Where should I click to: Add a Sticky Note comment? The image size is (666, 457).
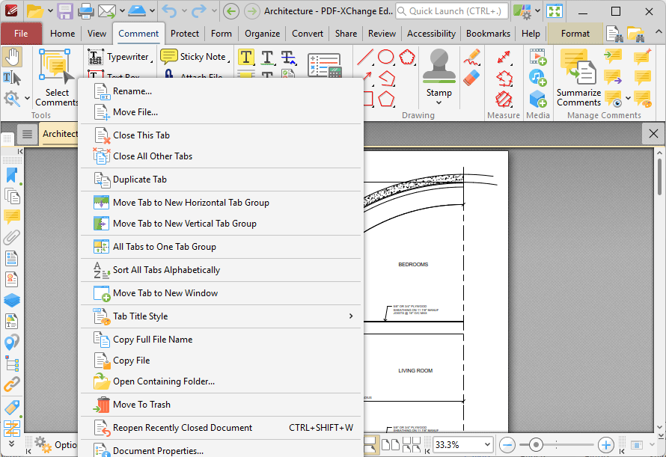coord(195,57)
